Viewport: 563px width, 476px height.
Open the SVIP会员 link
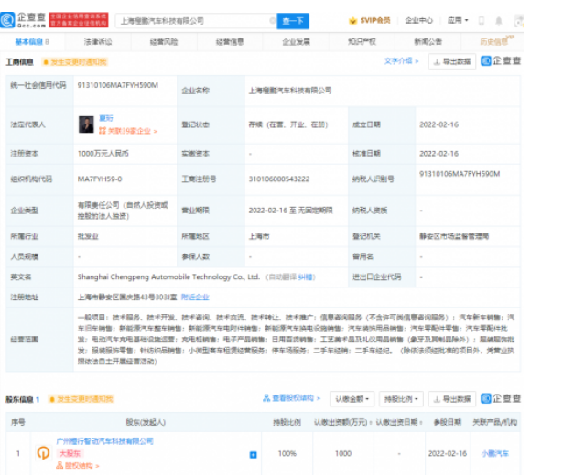tap(374, 20)
